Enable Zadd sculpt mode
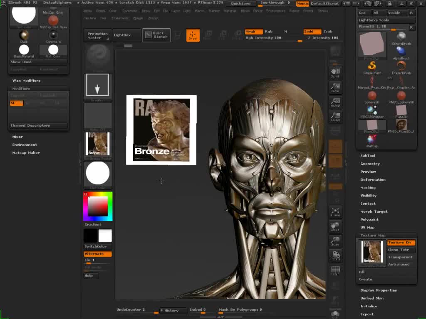The image size is (426, 319). point(312,32)
